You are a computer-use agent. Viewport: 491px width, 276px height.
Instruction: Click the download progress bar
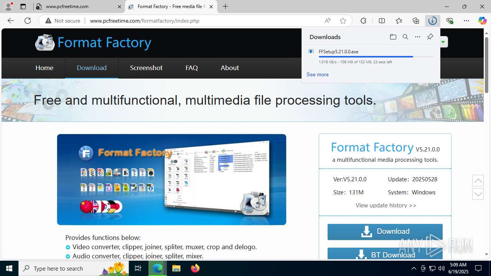(376, 57)
